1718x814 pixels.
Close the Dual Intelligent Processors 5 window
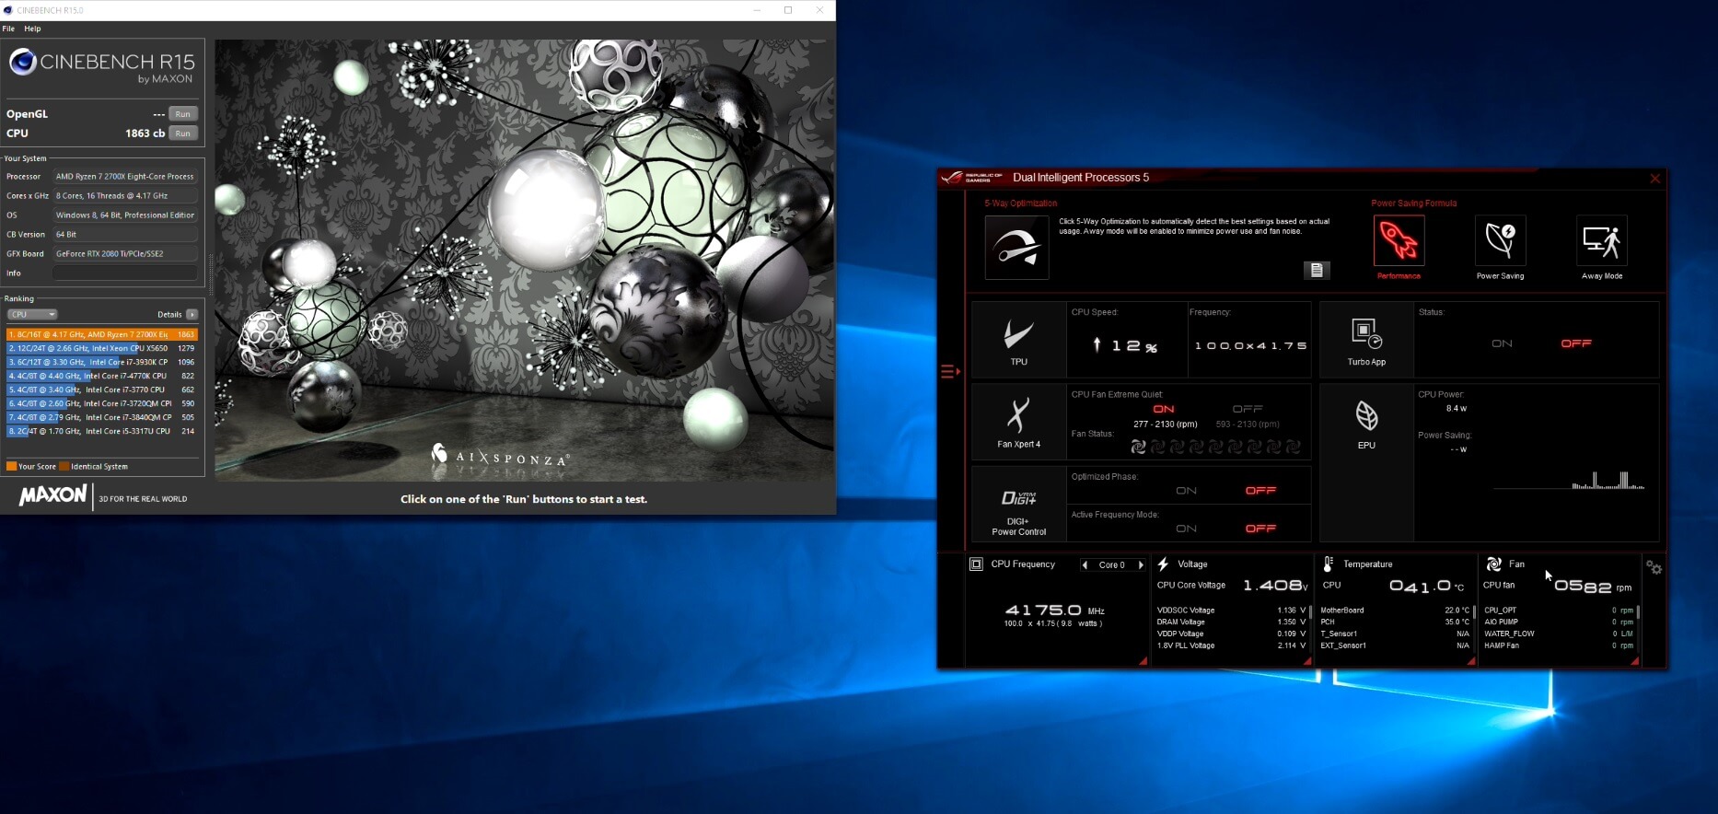(1654, 179)
